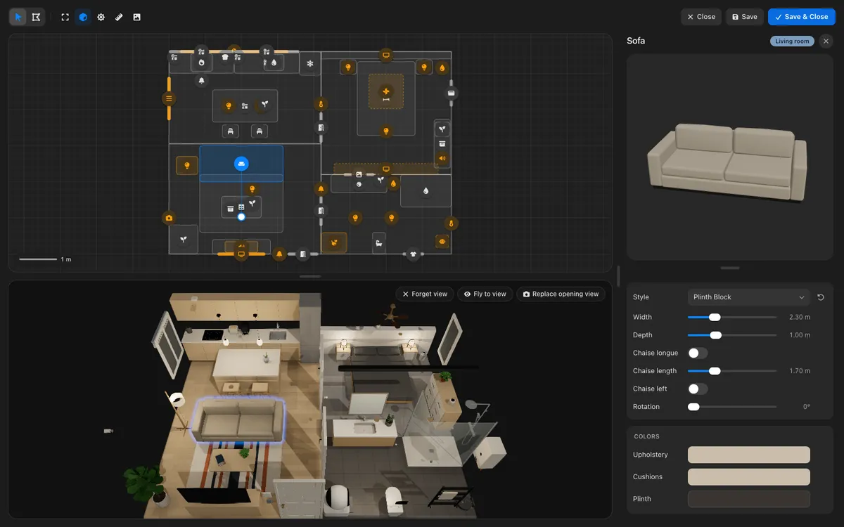Select the ceiling fan icon in bedroom
Image resolution: width=844 pixels, height=527 pixels.
(x=385, y=92)
